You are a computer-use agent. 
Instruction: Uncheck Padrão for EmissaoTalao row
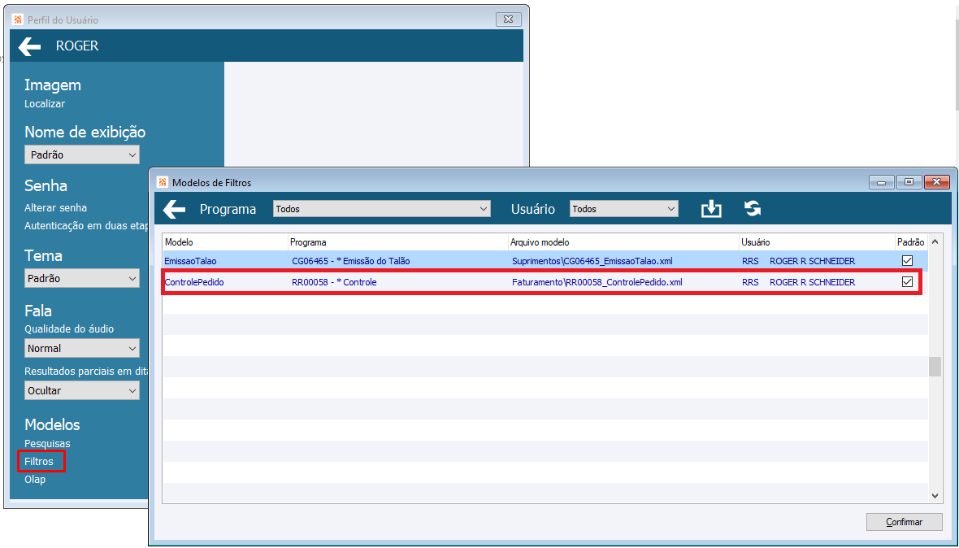[907, 260]
